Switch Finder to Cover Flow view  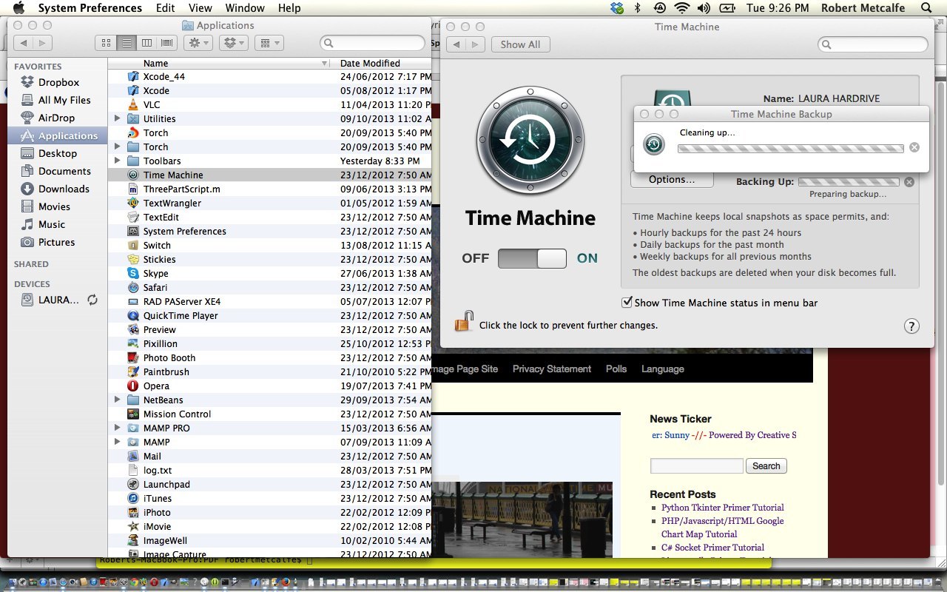pyautogui.click(x=167, y=44)
